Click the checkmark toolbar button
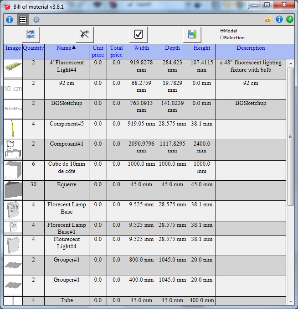The height and width of the screenshot is (309, 298). 138,35
